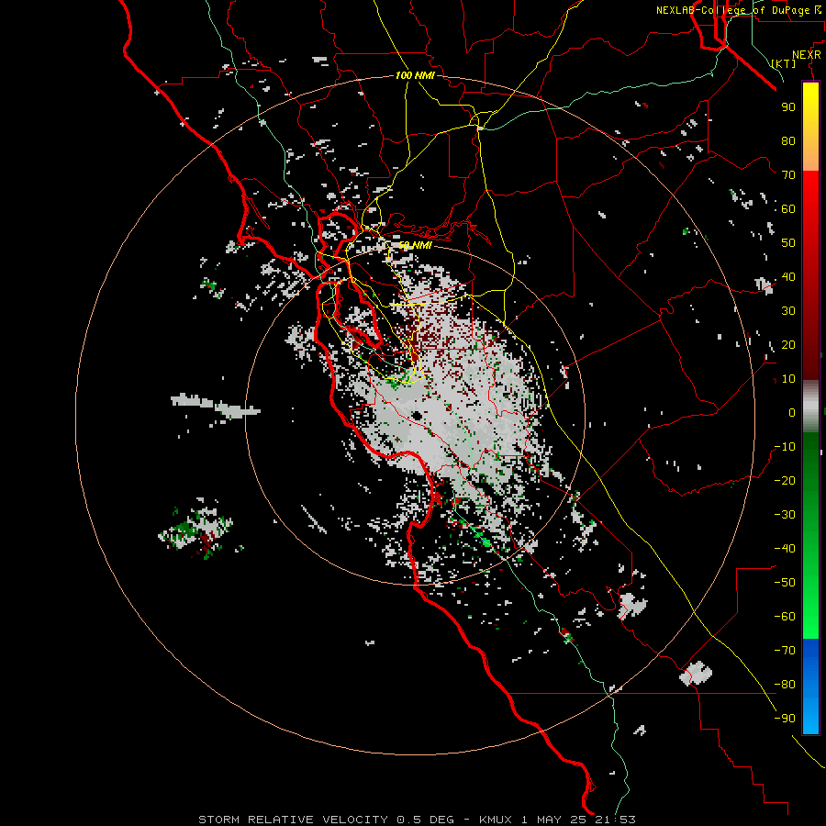This screenshot has height=826, width=826.
Task: Click the storm relative velocity caption at bottom
Action: [417, 820]
